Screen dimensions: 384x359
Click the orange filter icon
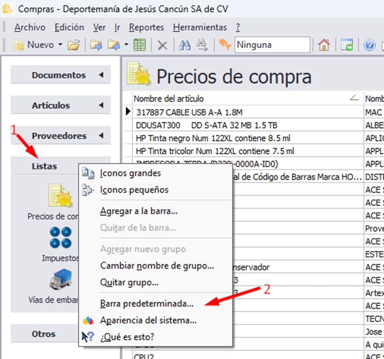[x=225, y=45]
